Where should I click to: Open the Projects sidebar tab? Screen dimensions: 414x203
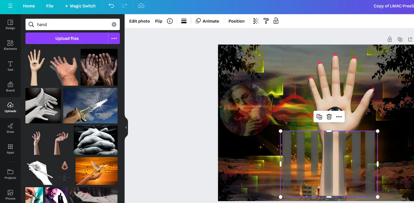10,174
